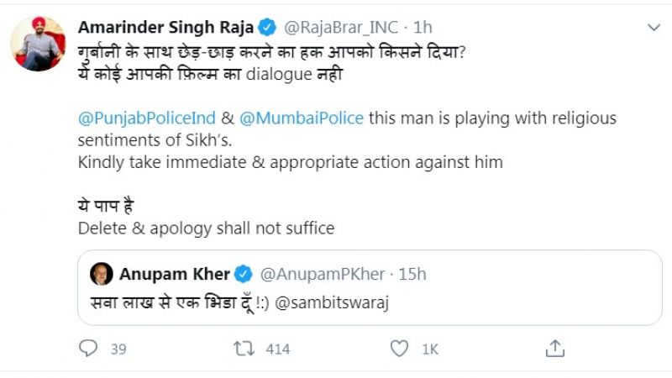
Task: Open the share tweet icon
Action: tap(554, 348)
